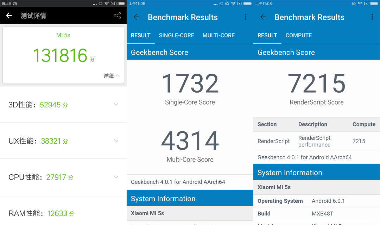Expand UX性能 score row chevron
380x225 pixels.
116,140
